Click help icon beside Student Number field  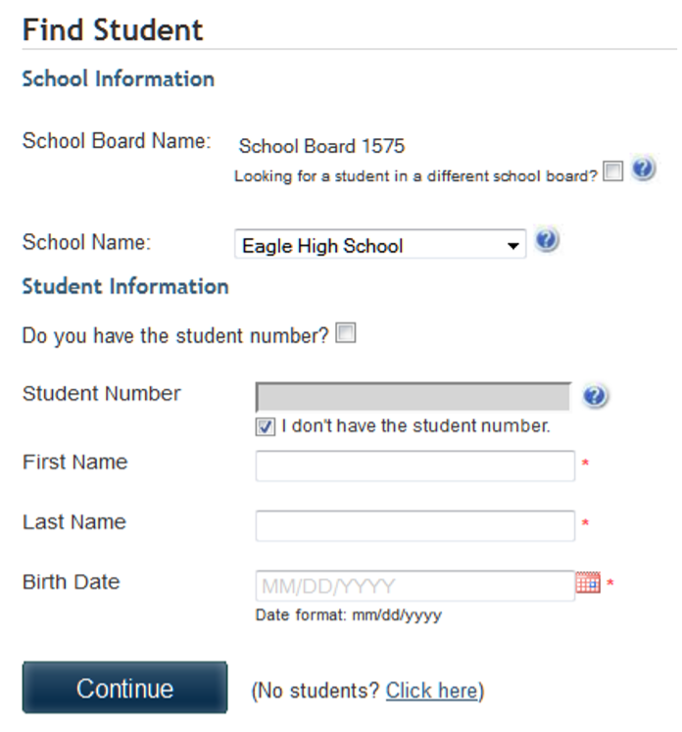pyautogui.click(x=595, y=396)
